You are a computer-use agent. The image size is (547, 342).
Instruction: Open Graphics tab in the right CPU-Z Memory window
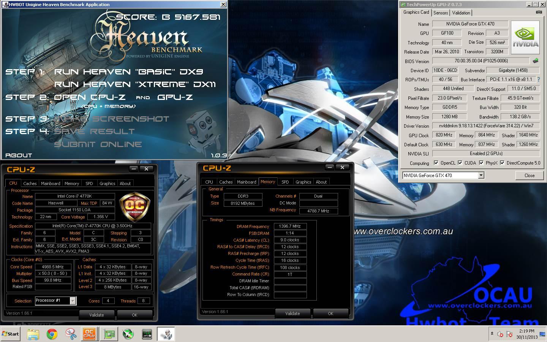click(x=303, y=182)
